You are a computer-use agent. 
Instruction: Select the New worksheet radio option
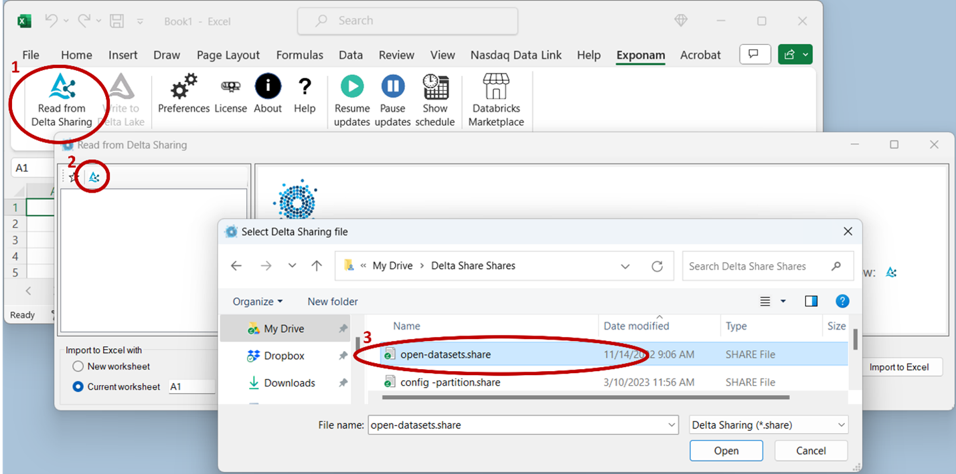[78, 366]
